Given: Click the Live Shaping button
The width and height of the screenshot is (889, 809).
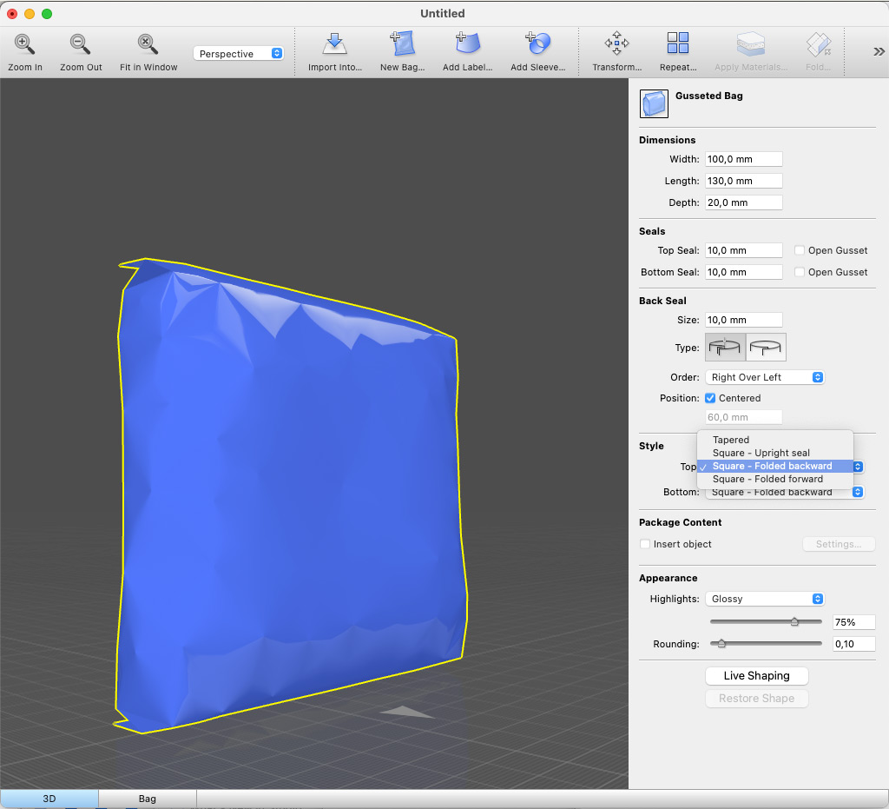Looking at the screenshot, I should [x=756, y=676].
